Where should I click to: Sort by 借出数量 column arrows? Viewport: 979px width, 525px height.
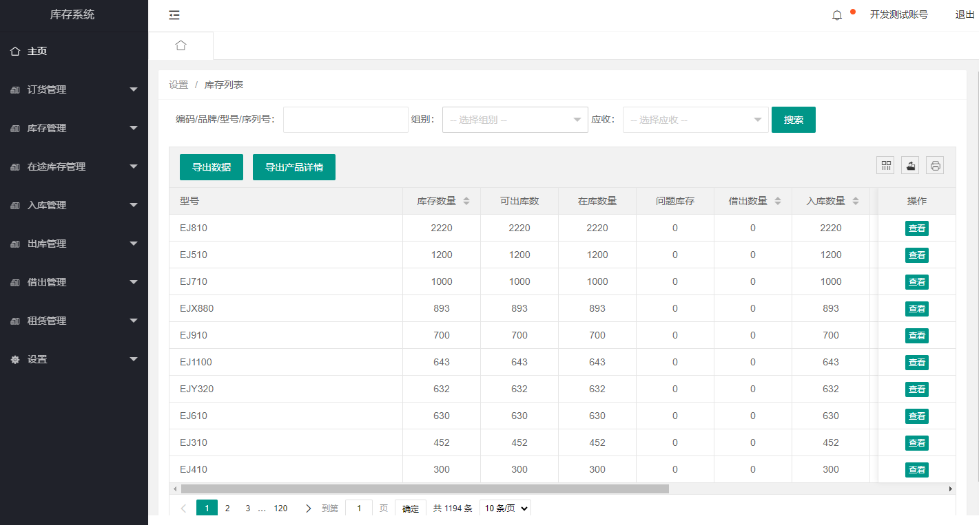click(x=778, y=202)
